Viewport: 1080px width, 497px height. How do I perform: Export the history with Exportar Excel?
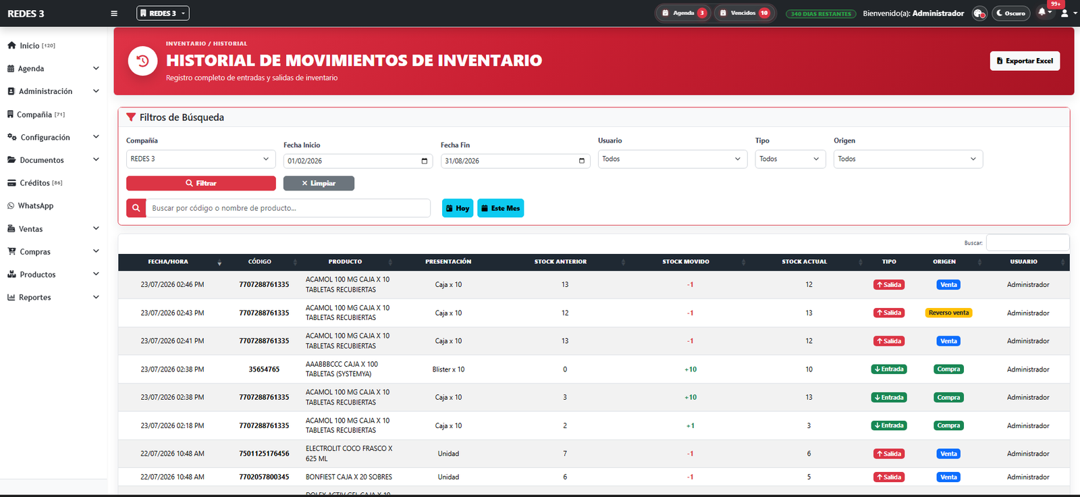point(1025,61)
